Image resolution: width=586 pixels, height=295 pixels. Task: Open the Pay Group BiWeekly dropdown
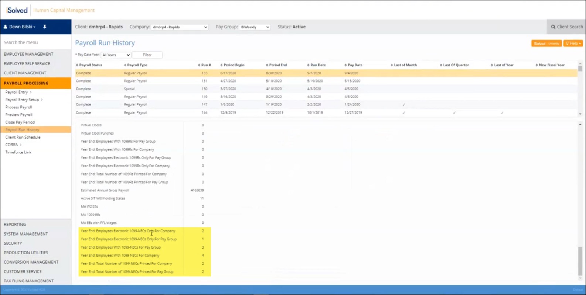pos(255,27)
